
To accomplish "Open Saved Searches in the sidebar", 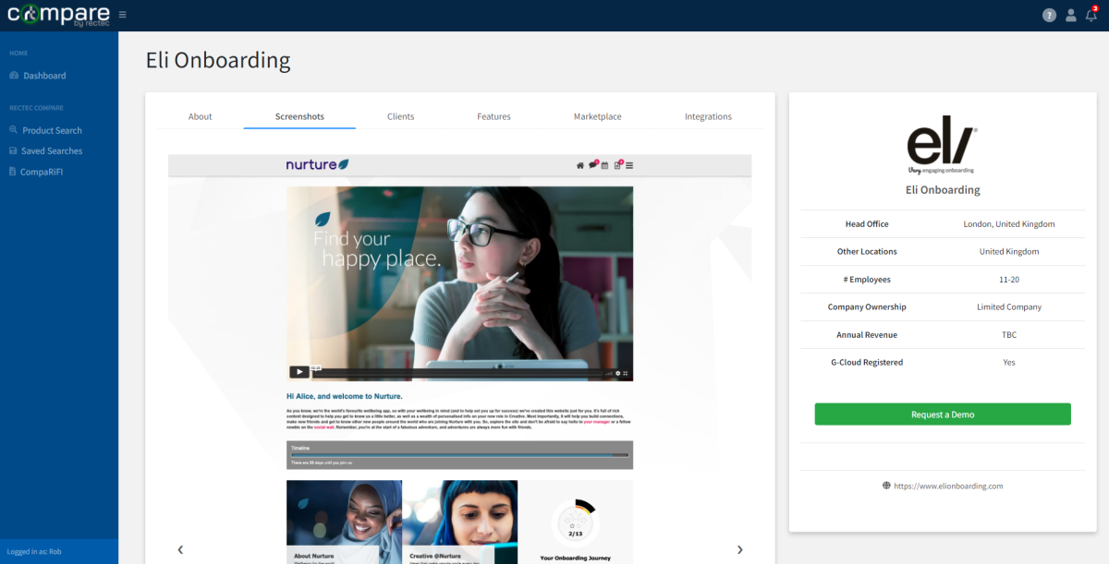I will [x=52, y=150].
